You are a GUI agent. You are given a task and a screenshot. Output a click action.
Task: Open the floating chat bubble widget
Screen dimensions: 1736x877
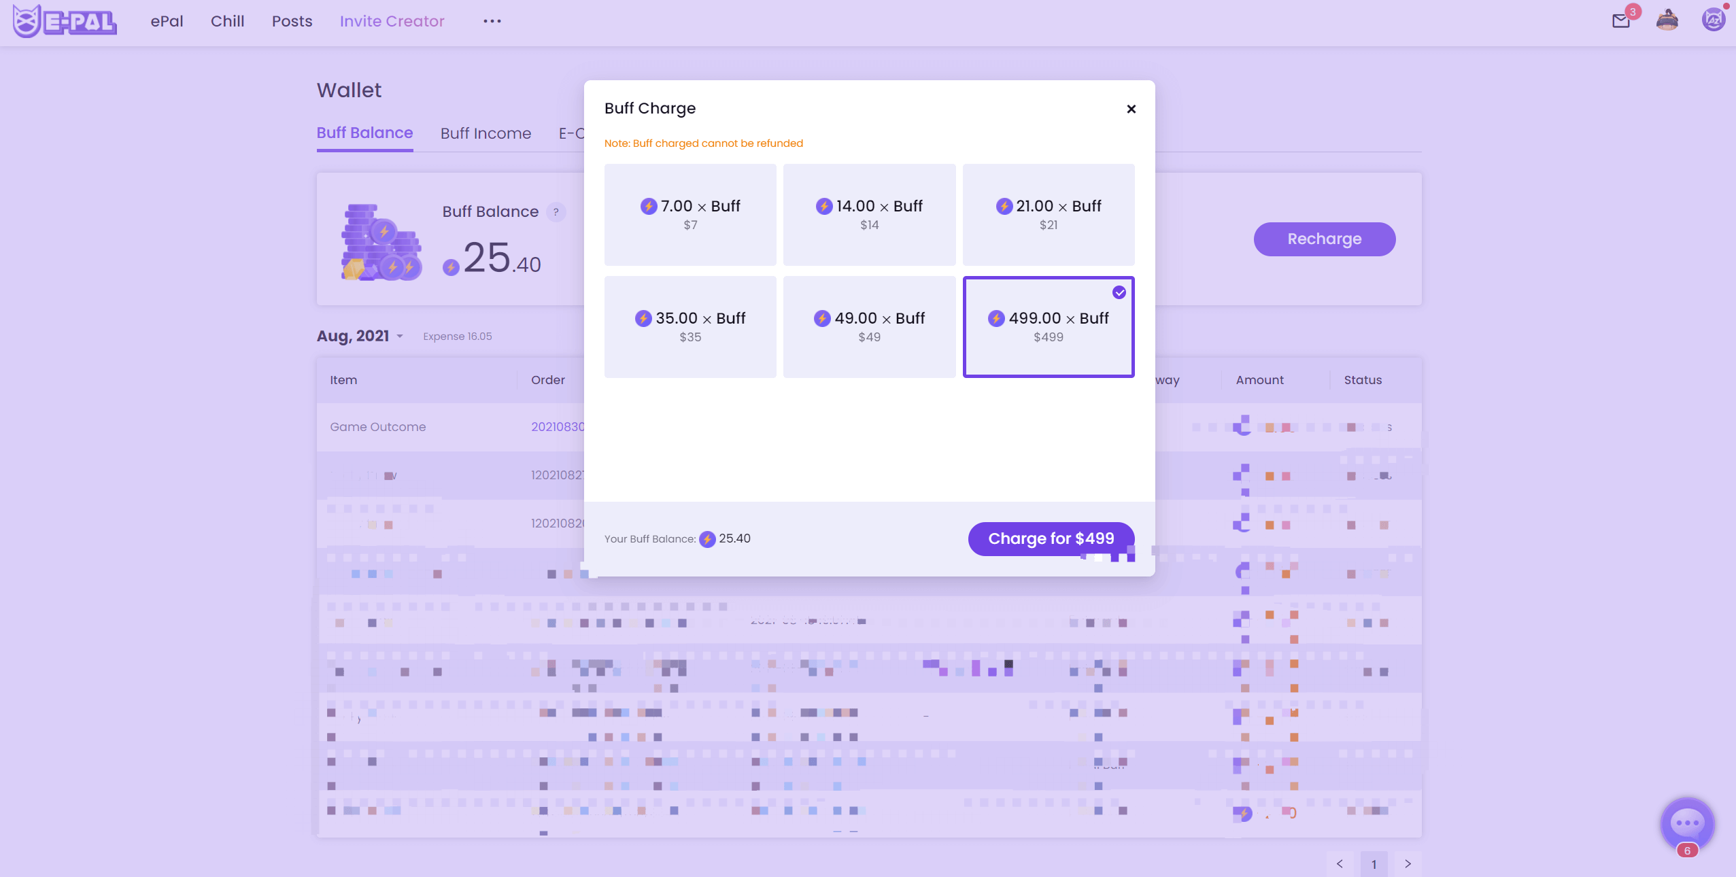pyautogui.click(x=1687, y=824)
